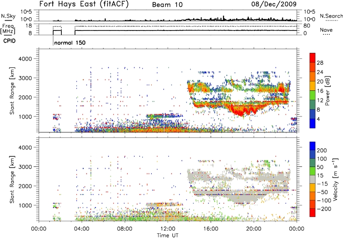The height and width of the screenshot is (238, 343).
Task: Click the "20:00" time tick label
Action: 253,229
